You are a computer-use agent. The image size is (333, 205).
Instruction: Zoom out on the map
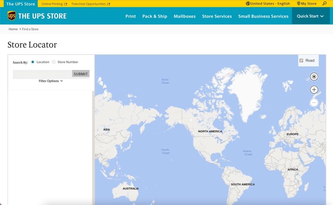pos(314,103)
